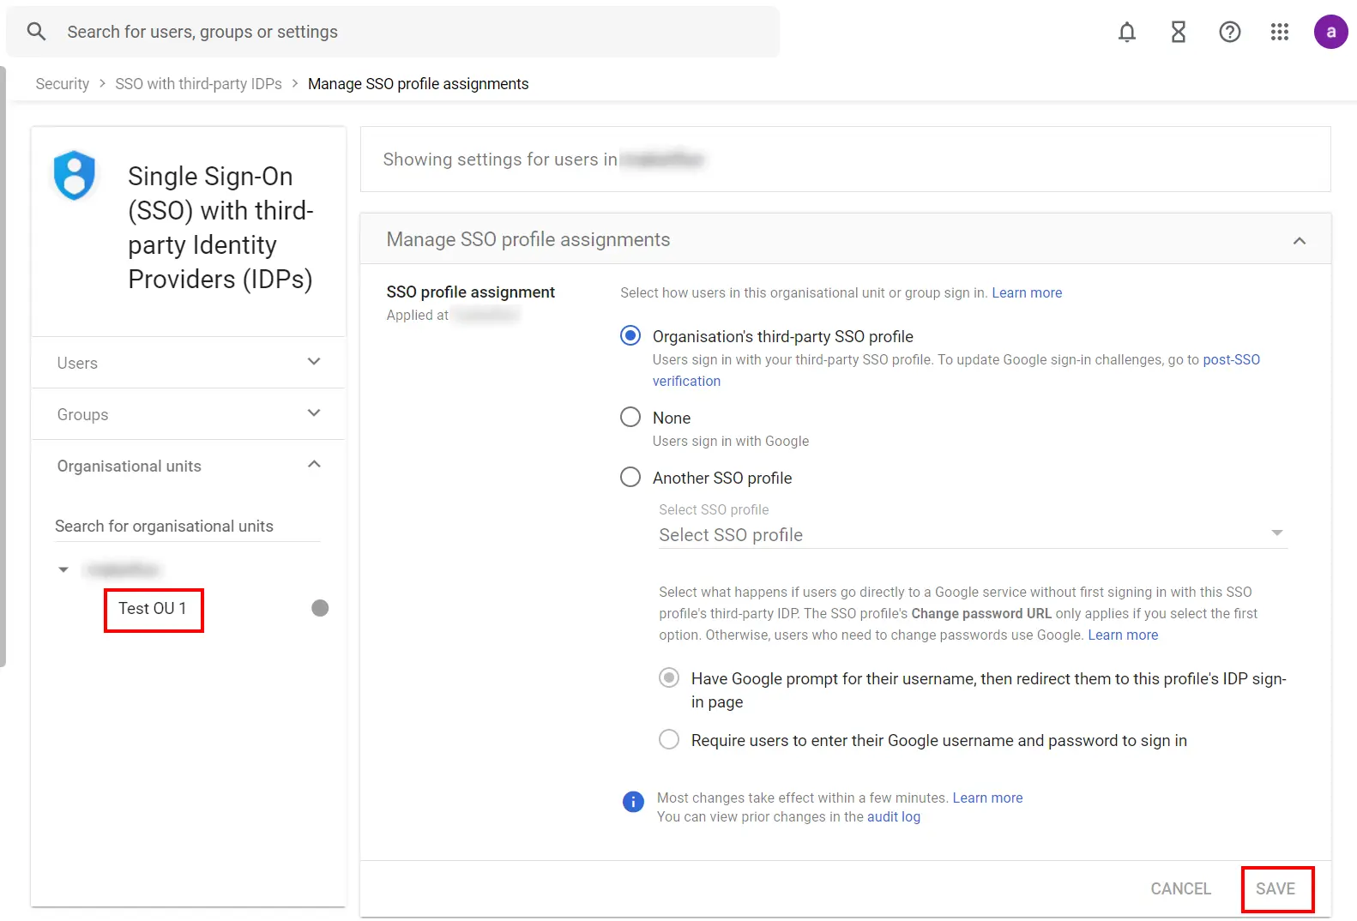This screenshot has width=1357, height=921.
Task: Click the SSO profile assignment heading
Action: pos(470,292)
